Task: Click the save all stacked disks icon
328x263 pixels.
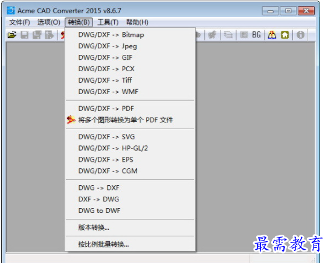Action: pyautogui.click(x=37, y=35)
